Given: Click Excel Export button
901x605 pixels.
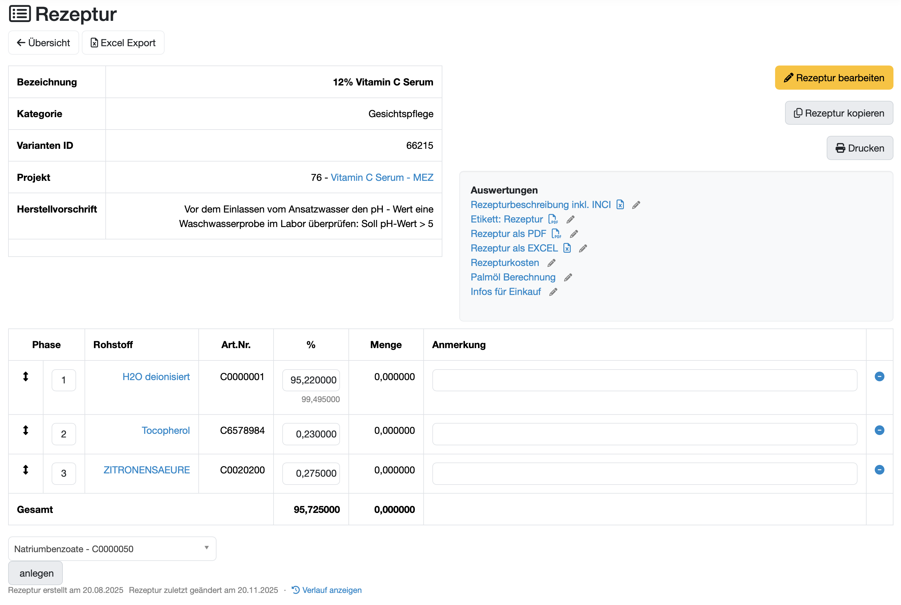Looking at the screenshot, I should [123, 43].
